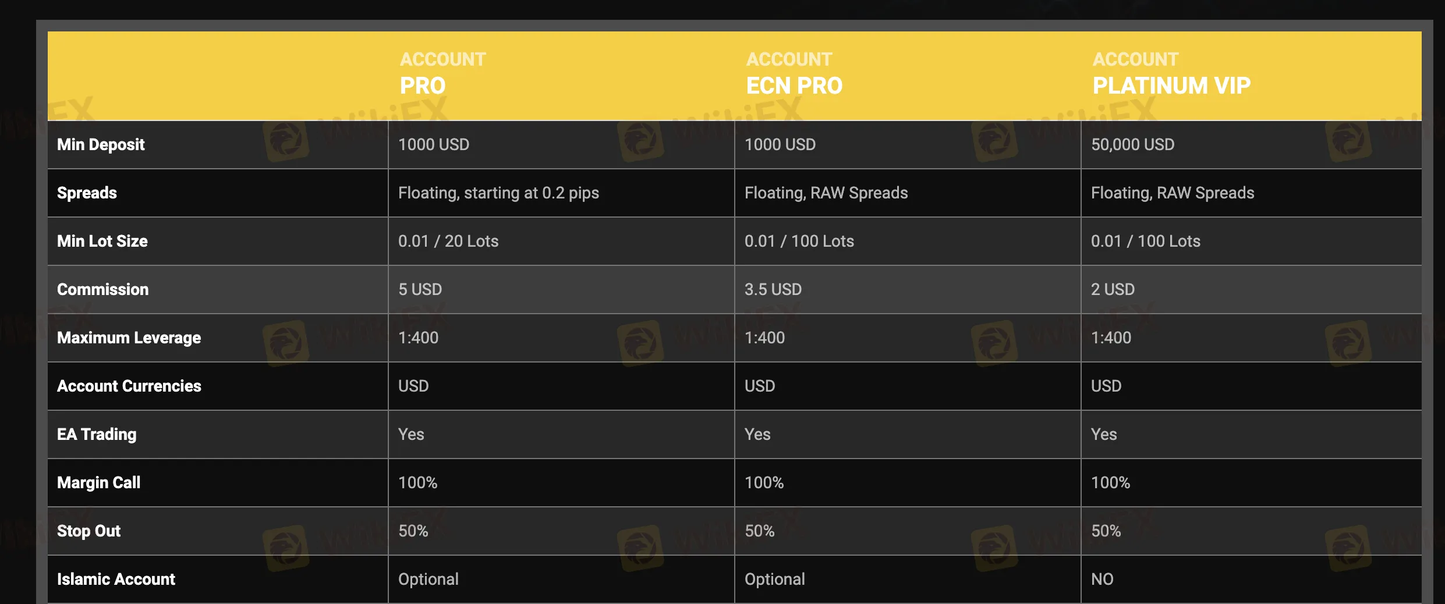This screenshot has height=604, width=1445.
Task: Select the Islamic Account row label
Action: click(x=116, y=579)
